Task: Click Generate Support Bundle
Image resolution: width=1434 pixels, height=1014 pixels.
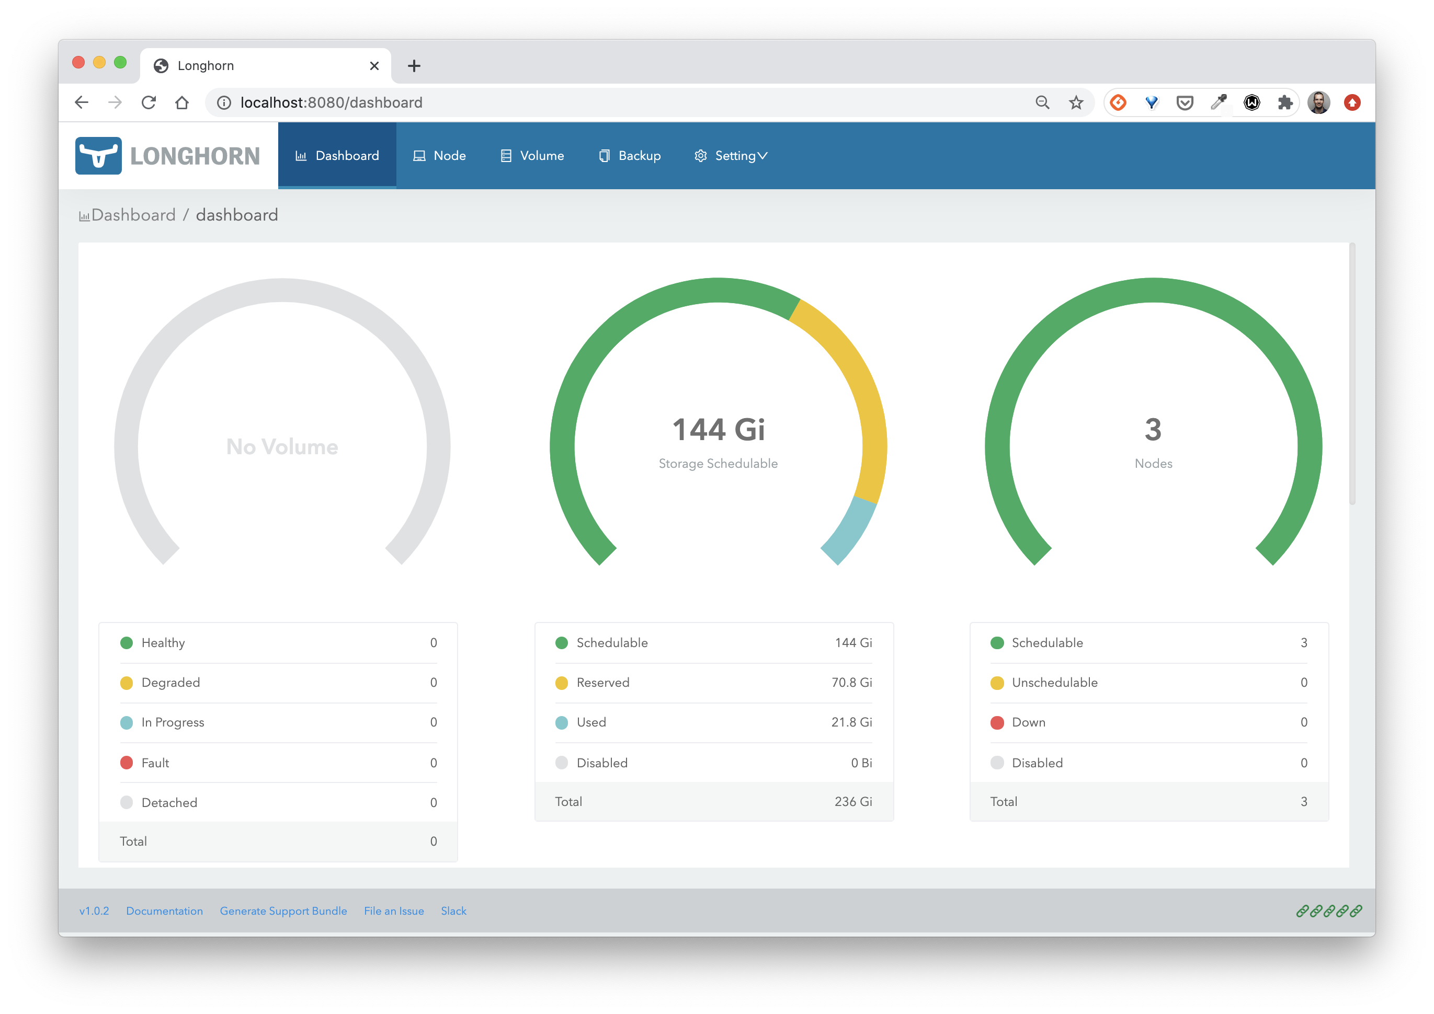Action: pyautogui.click(x=283, y=911)
